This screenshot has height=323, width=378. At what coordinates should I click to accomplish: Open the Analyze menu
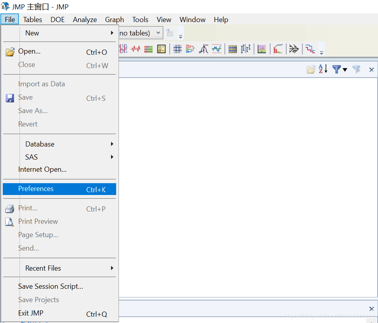click(85, 20)
